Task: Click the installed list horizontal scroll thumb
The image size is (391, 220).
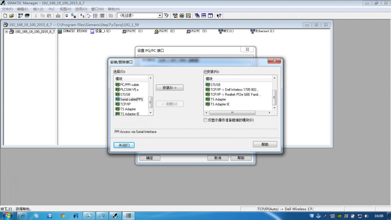Action: pos(232,113)
